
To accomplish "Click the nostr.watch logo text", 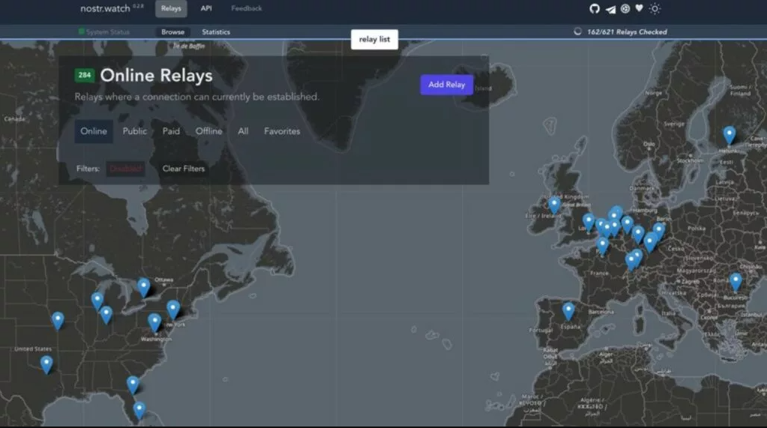I will coord(106,9).
